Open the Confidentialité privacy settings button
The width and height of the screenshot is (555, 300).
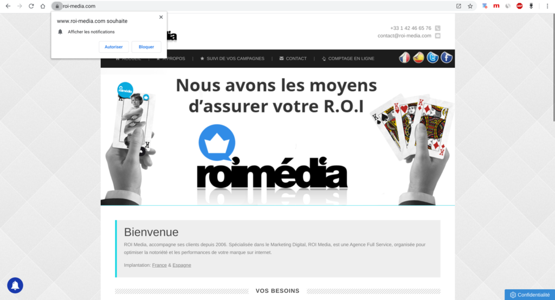pyautogui.click(x=530, y=295)
